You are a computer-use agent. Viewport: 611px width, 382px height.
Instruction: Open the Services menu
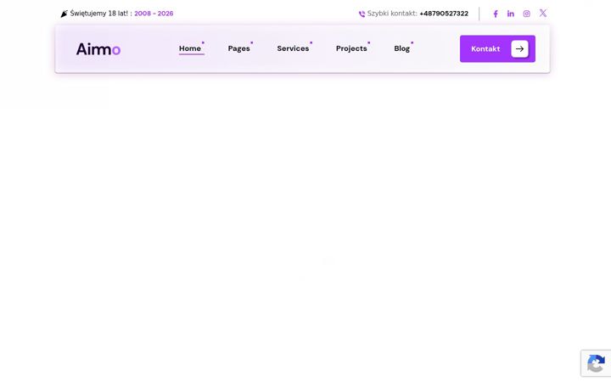(x=293, y=48)
